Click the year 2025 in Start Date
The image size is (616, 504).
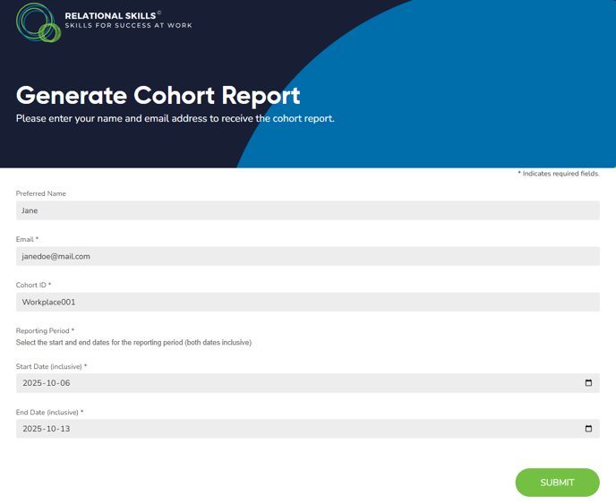click(33, 383)
